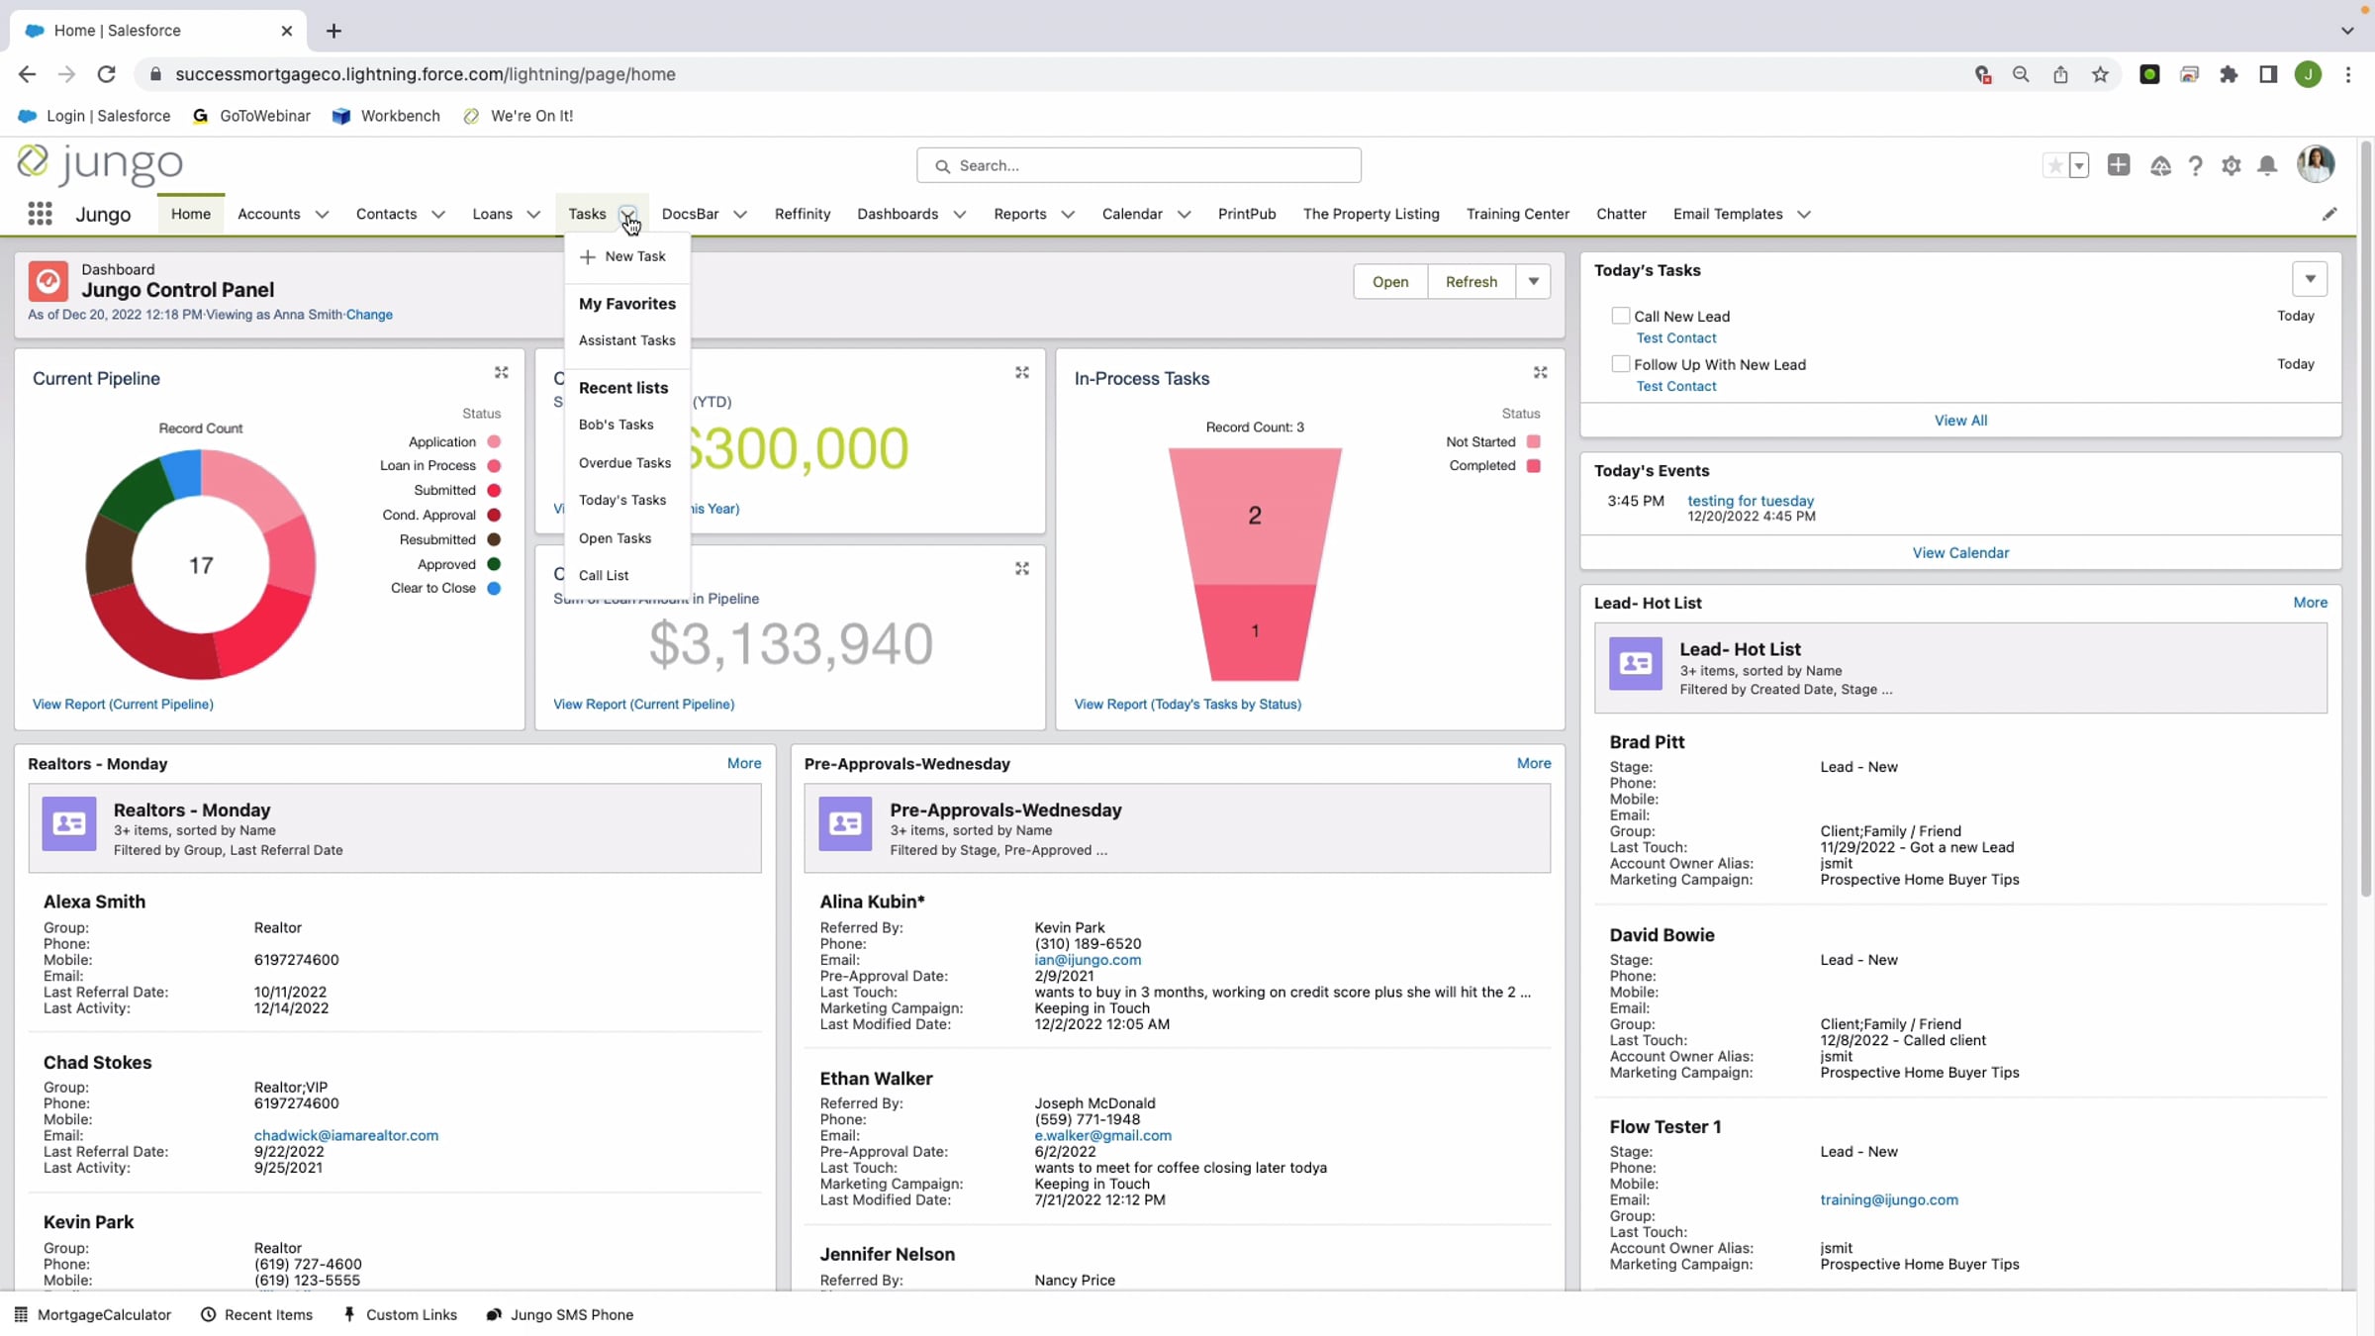Open Recent Items in the utility bar

tap(257, 1314)
